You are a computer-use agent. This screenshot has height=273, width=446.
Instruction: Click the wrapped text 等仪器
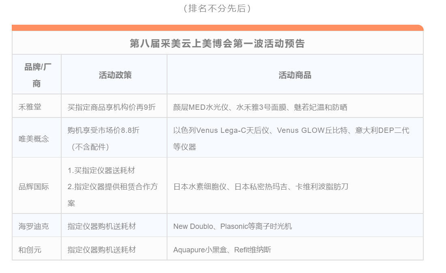184,147
